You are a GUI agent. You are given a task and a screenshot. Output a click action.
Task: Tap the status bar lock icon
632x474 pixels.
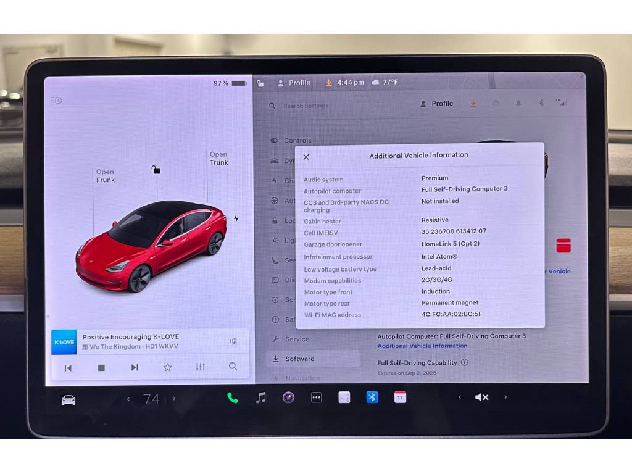260,83
